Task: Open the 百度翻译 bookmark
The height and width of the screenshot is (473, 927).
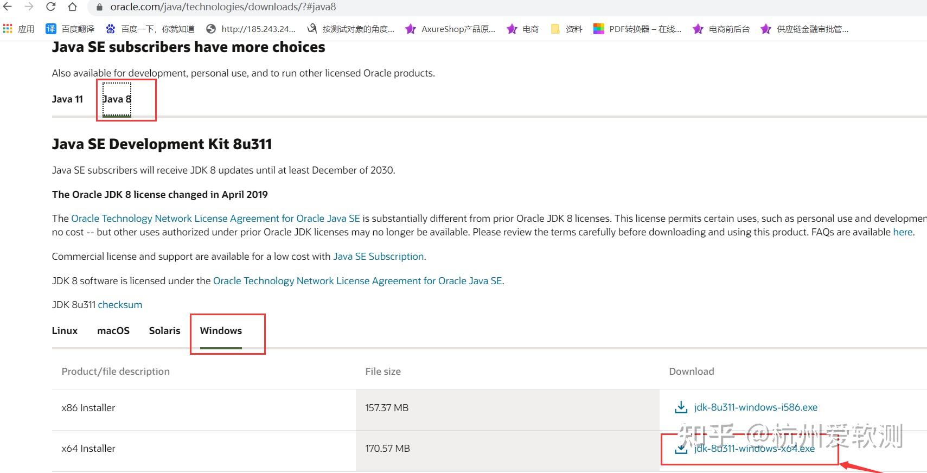Action: pyautogui.click(x=70, y=29)
